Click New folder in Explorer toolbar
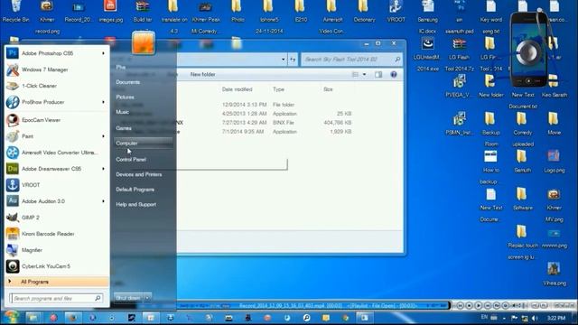 [202, 74]
